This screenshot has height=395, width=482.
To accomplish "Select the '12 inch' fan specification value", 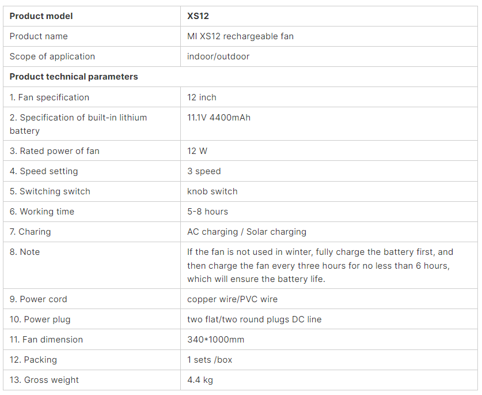I will (202, 97).
